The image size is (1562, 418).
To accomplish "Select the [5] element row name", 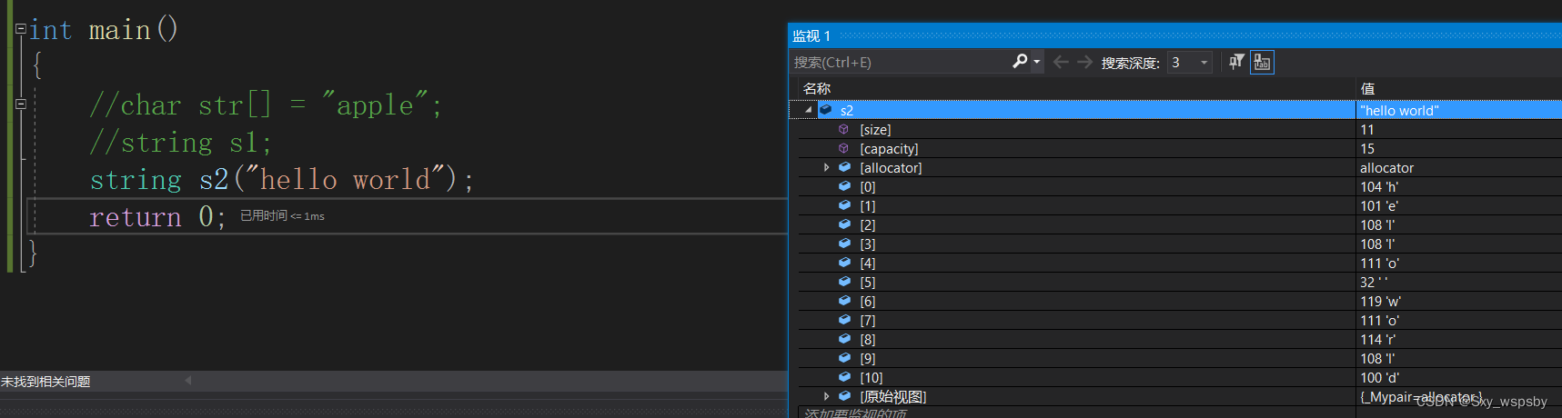I will click(868, 283).
